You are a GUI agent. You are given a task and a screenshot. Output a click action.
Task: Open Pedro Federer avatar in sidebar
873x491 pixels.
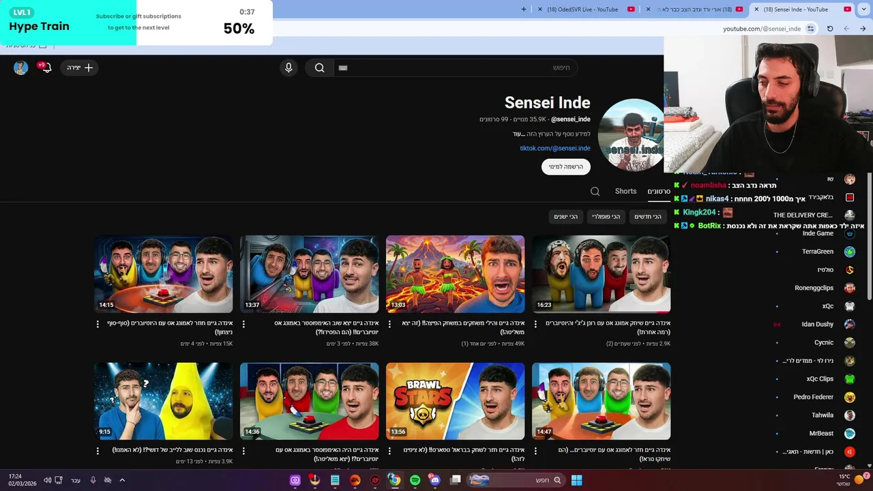click(x=850, y=397)
